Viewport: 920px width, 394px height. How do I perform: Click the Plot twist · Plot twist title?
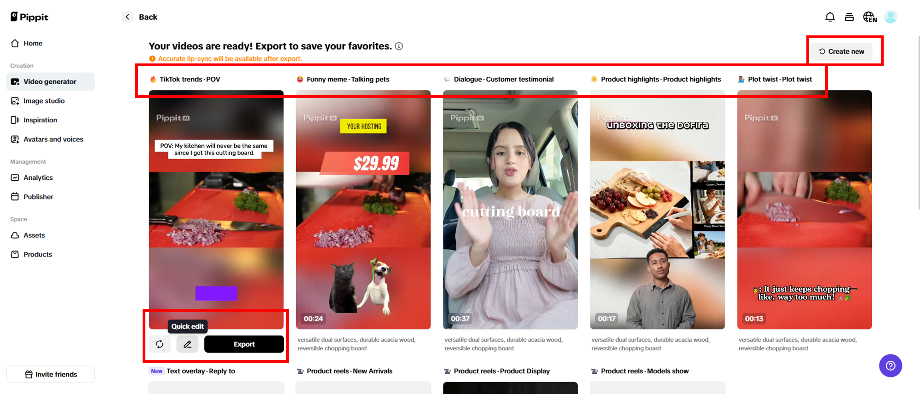(x=780, y=79)
